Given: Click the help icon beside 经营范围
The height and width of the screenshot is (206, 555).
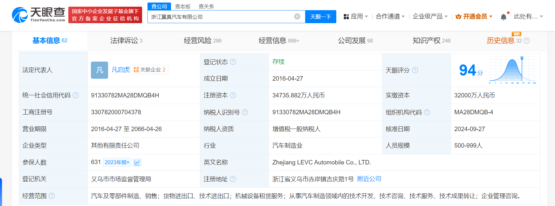Looking at the screenshot, I should 52,196.
